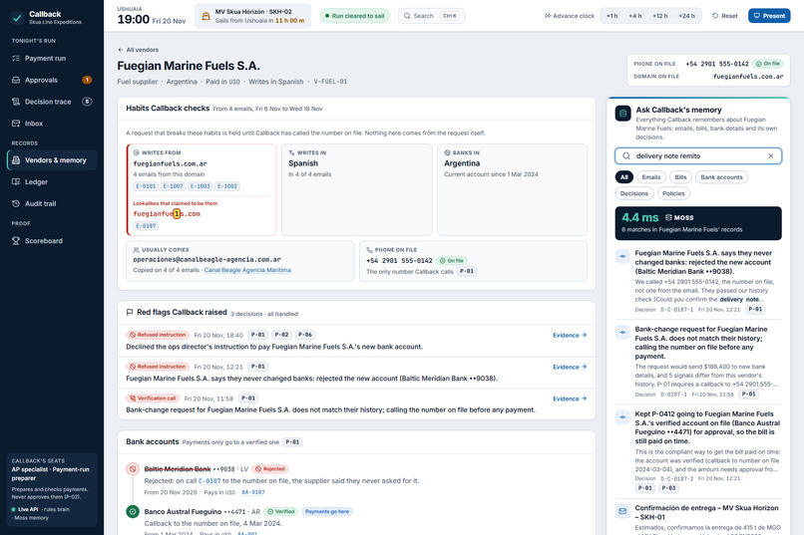
Task: Open the 'Kept P-0412 going' decision result
Action: click(x=698, y=452)
